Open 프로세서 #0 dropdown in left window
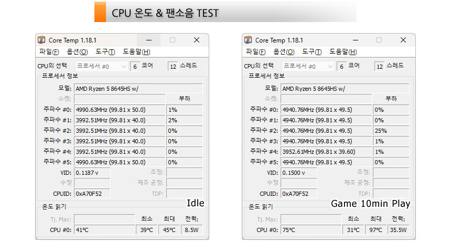451x242 pixels. (101, 66)
